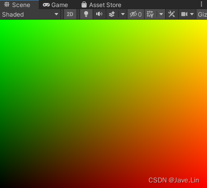Open the panel's three-dot options menu
Screen dimensions: 207x188
[x=201, y=4]
